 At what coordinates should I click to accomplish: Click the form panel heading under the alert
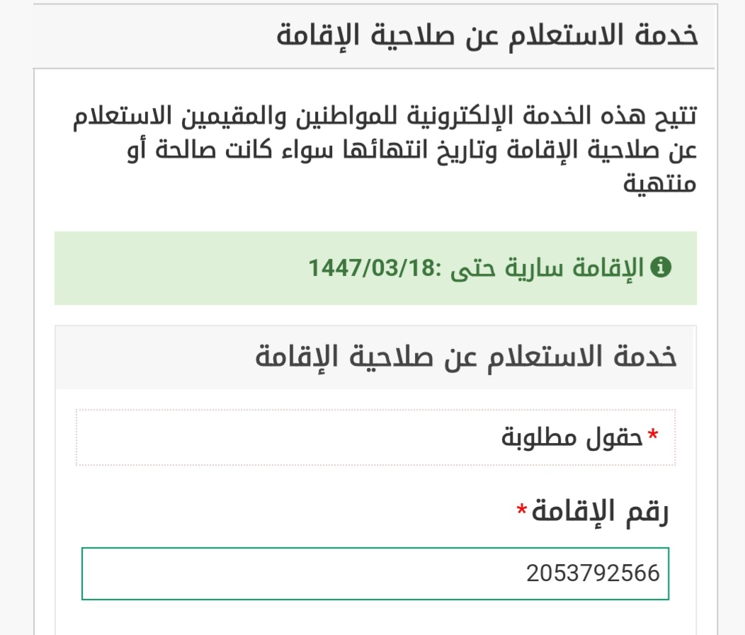(x=466, y=357)
